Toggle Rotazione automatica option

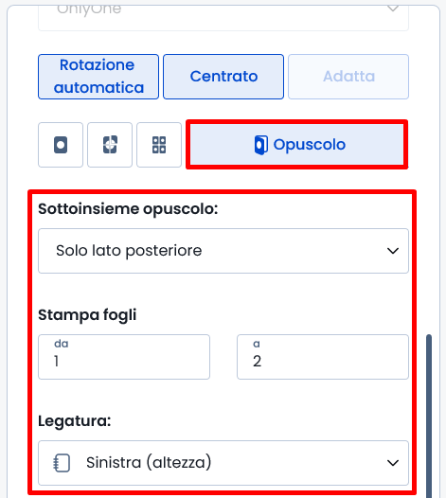(98, 77)
